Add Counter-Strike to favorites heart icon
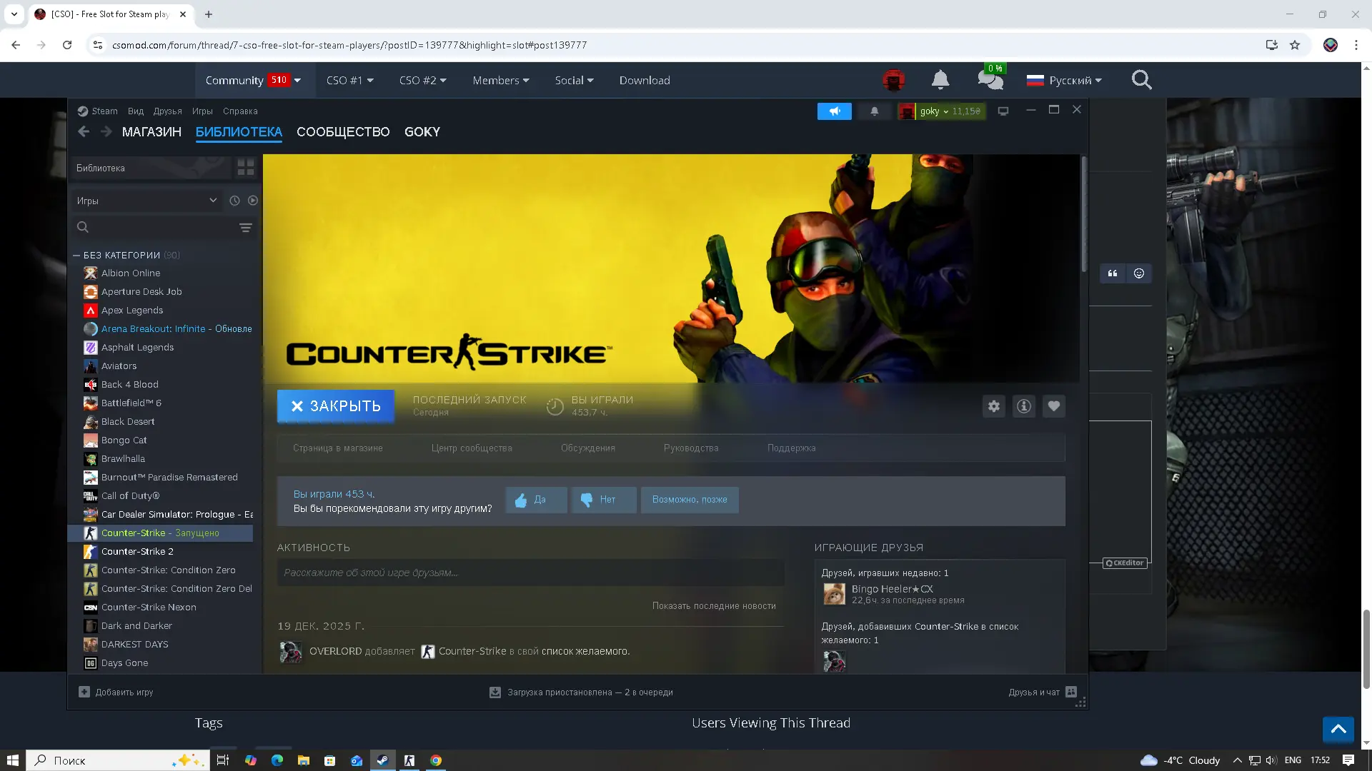The image size is (1372, 771). [1054, 406]
